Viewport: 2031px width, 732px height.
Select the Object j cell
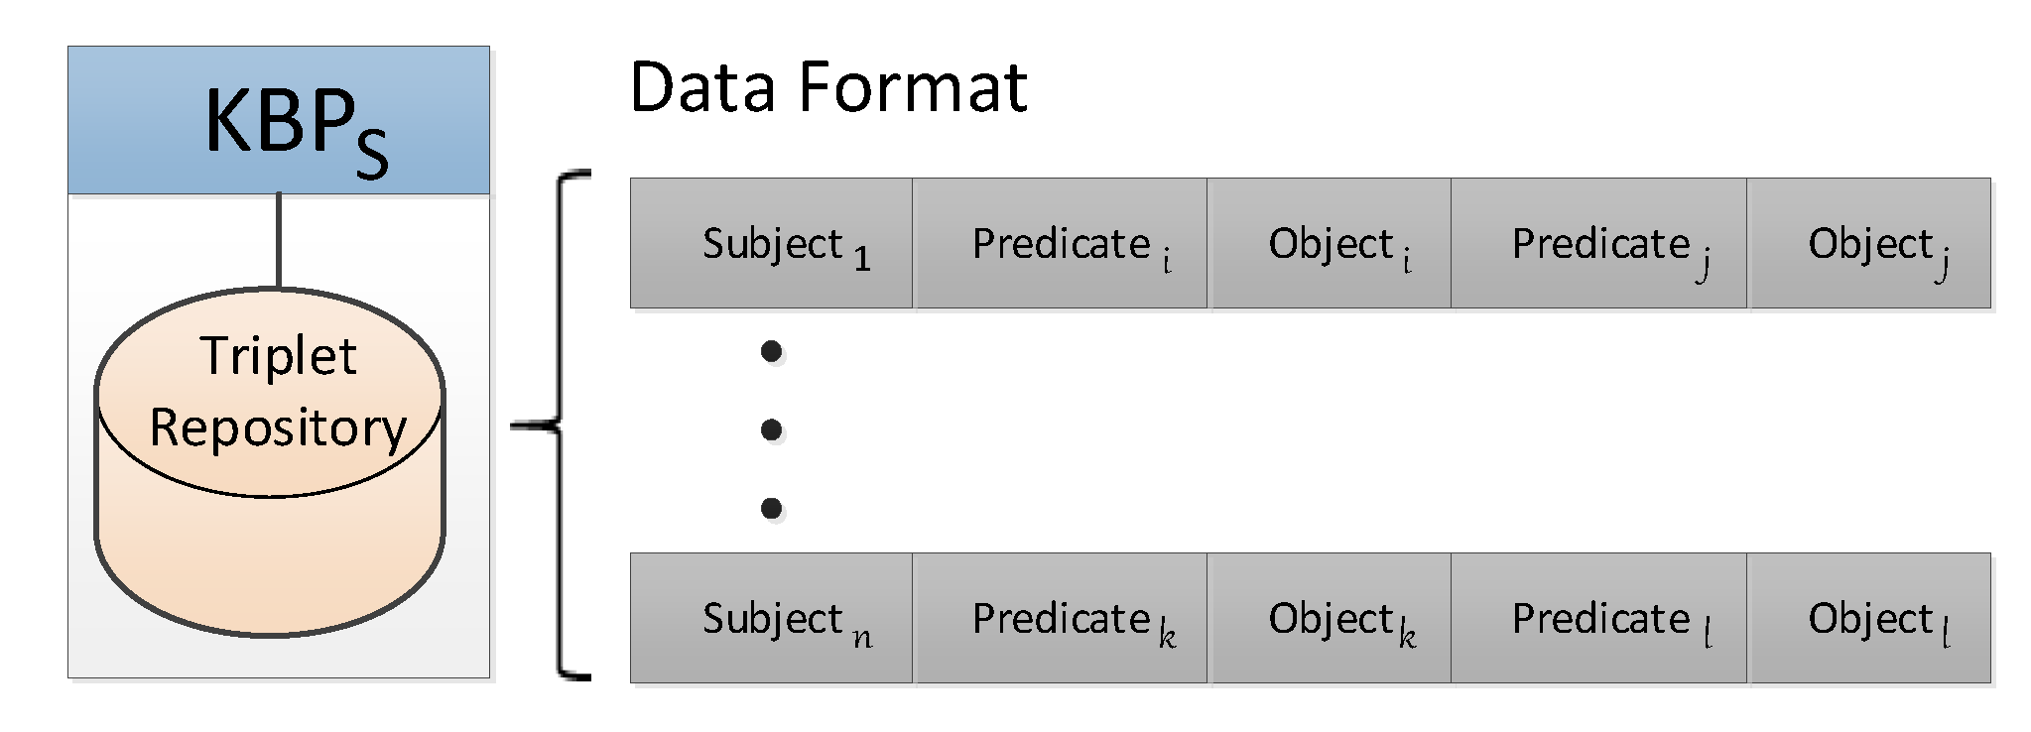1869,244
